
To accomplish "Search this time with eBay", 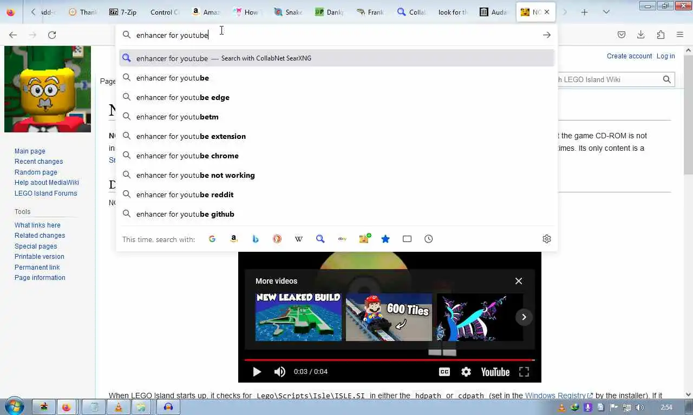I will coord(342,239).
